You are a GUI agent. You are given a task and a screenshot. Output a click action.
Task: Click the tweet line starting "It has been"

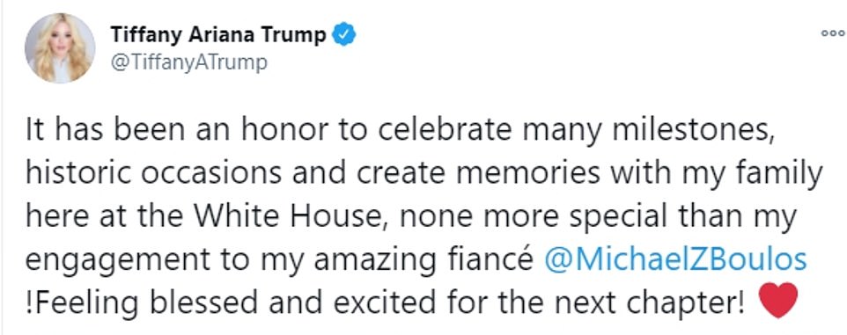[x=401, y=132]
